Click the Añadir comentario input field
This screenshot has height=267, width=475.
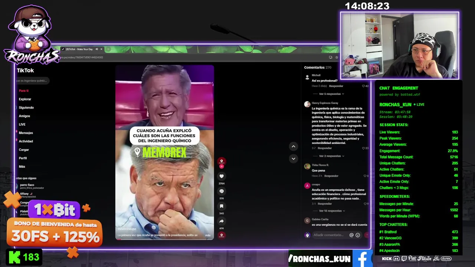(x=328, y=235)
